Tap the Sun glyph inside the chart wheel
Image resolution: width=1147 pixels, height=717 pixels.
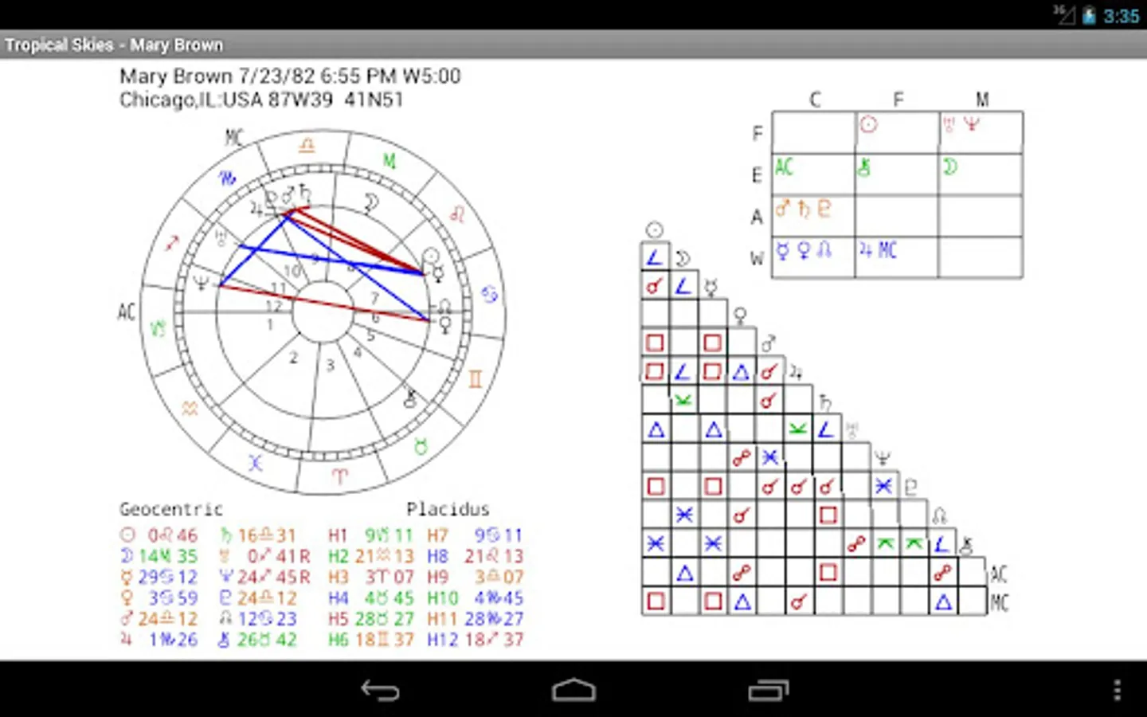(431, 257)
